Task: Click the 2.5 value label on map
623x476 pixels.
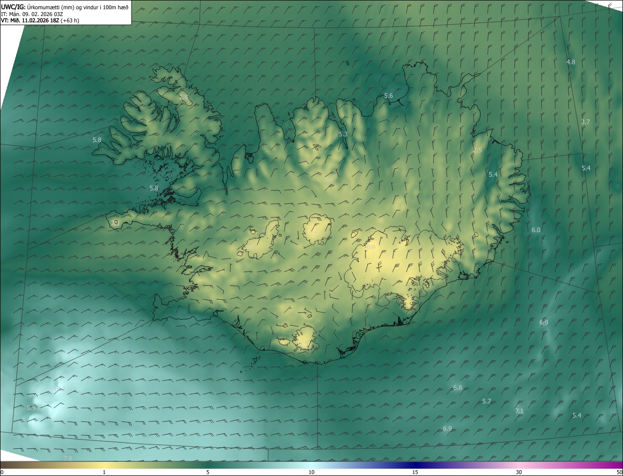Action: click(477, 150)
